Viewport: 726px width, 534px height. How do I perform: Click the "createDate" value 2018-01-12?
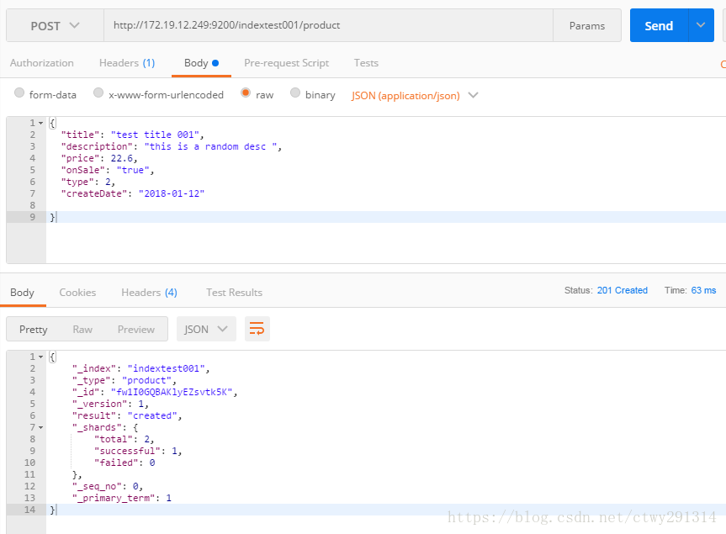pos(172,194)
